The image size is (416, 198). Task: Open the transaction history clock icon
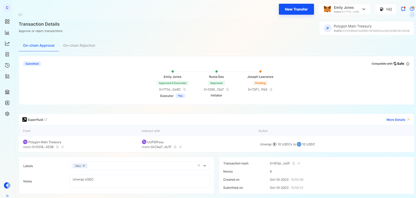point(7,65)
